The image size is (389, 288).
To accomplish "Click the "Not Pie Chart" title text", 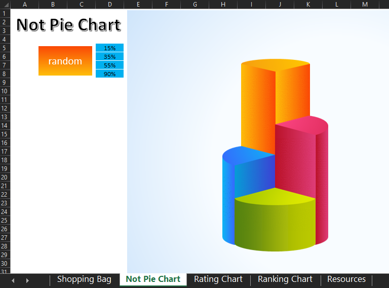I will pos(68,25).
